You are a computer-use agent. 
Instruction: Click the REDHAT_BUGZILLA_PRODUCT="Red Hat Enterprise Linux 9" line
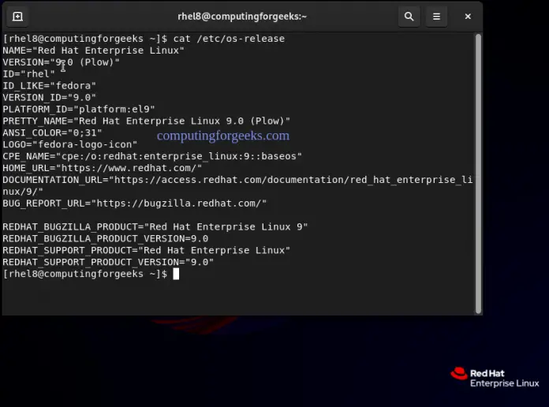tap(155, 227)
